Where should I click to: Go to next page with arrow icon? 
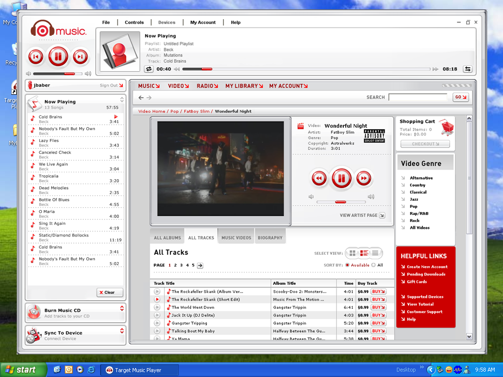200,266
